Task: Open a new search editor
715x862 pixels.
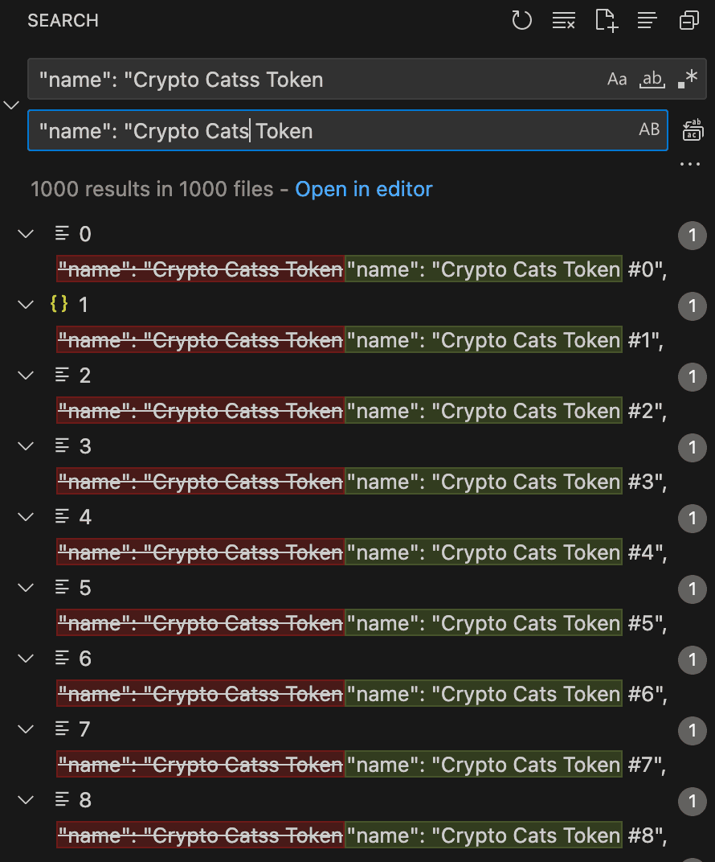Action: tap(606, 21)
